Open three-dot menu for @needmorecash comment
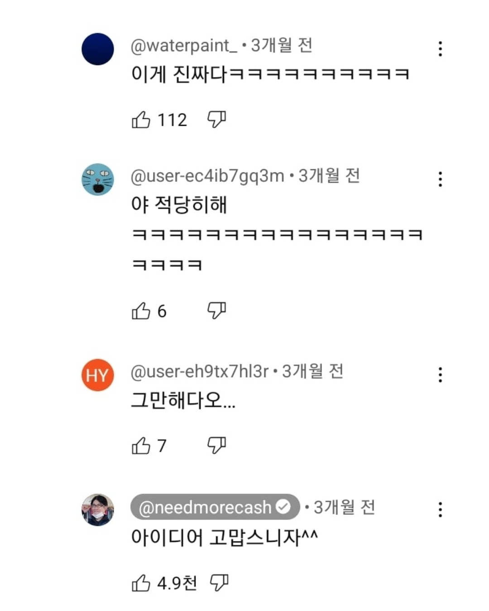This screenshot has height=611, width=489. [x=440, y=510]
